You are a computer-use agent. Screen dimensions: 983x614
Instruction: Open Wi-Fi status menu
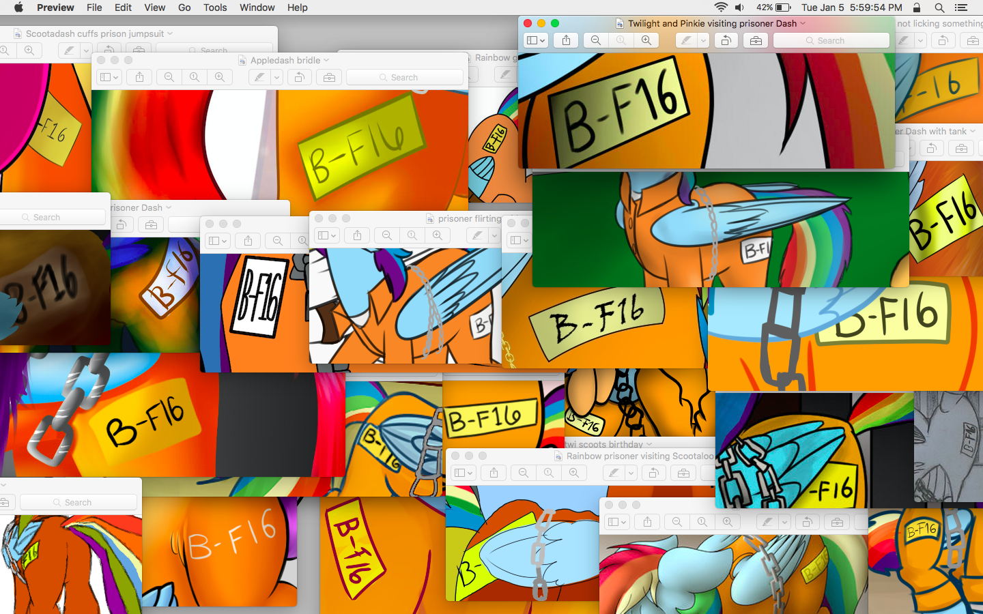point(721,8)
